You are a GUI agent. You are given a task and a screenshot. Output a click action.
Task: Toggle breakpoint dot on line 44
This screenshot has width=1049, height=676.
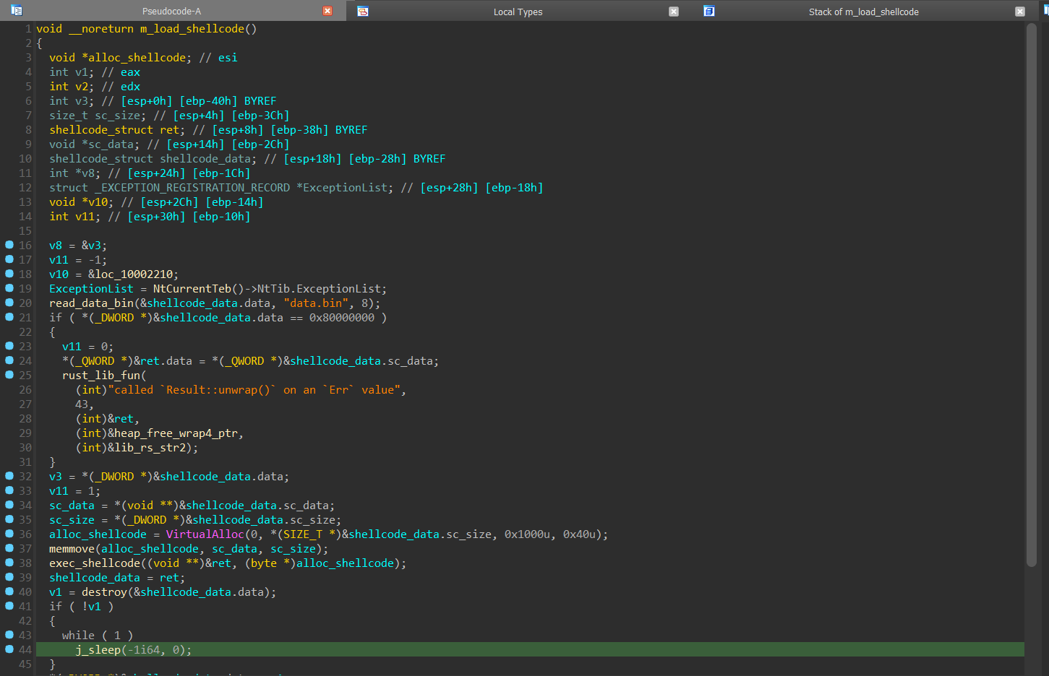[x=9, y=649]
